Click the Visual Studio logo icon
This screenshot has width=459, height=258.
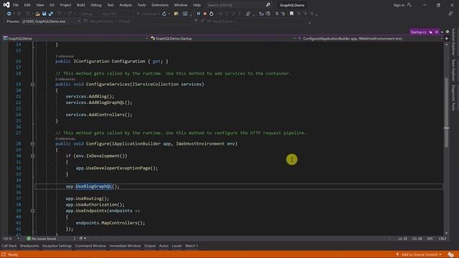point(6,5)
